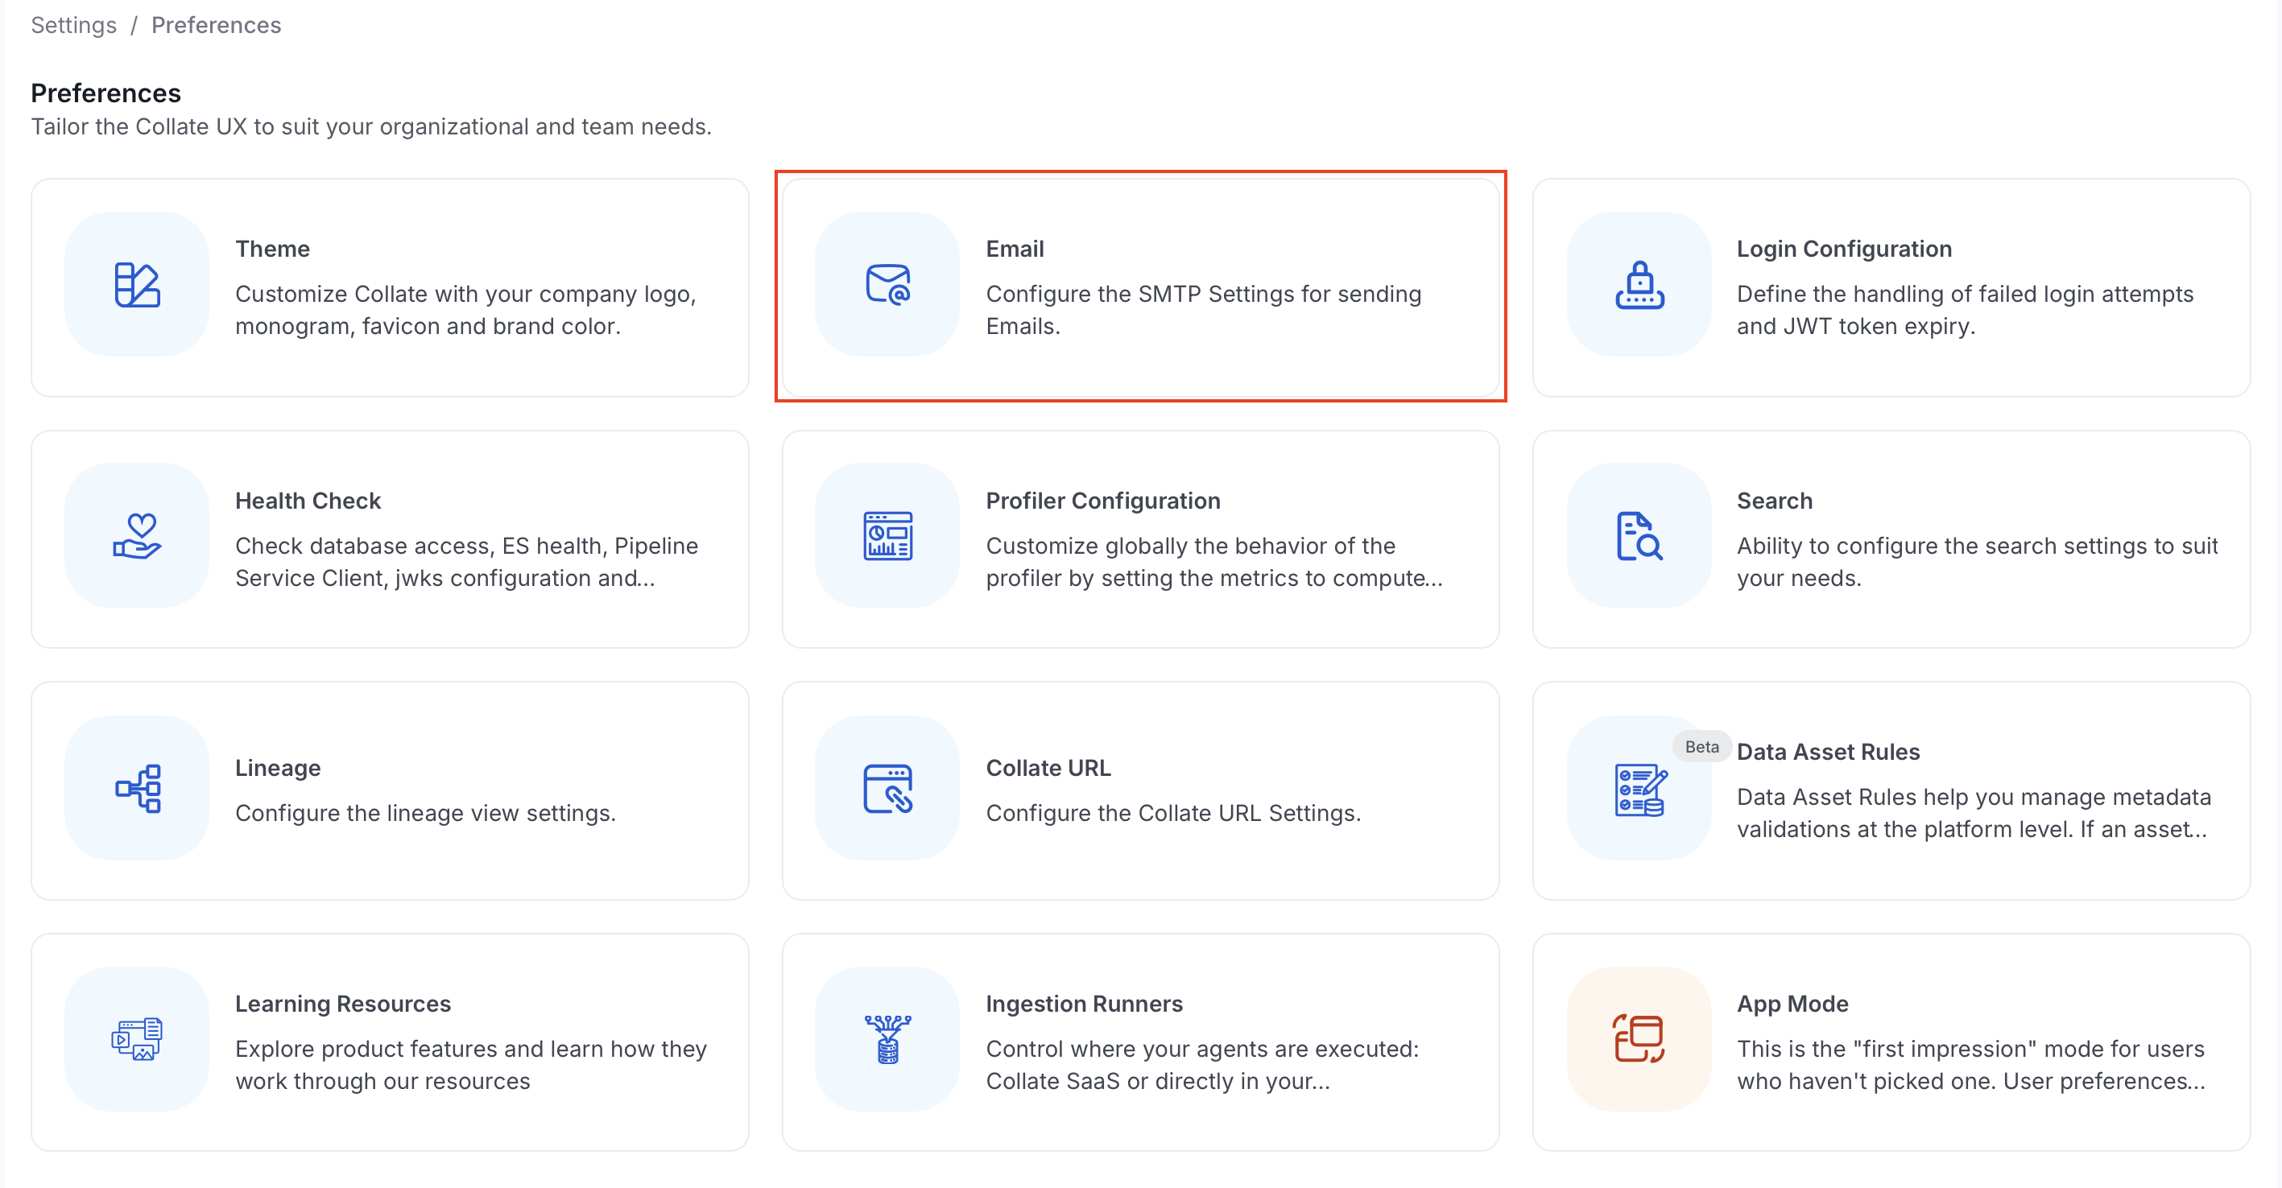
Task: Click the Search document magnifier icon
Action: (1639, 535)
